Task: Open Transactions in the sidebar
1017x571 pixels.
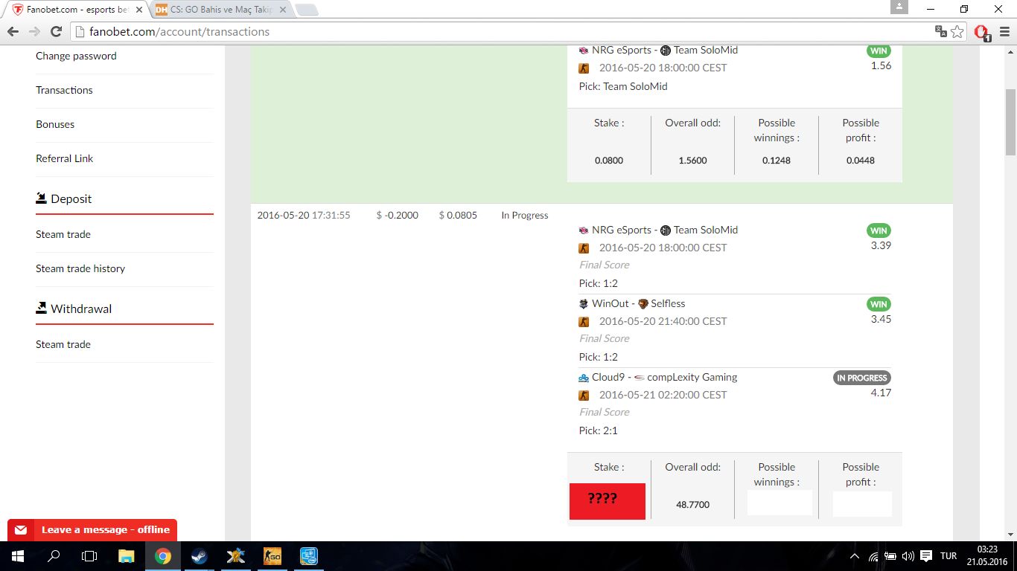Action: click(64, 90)
